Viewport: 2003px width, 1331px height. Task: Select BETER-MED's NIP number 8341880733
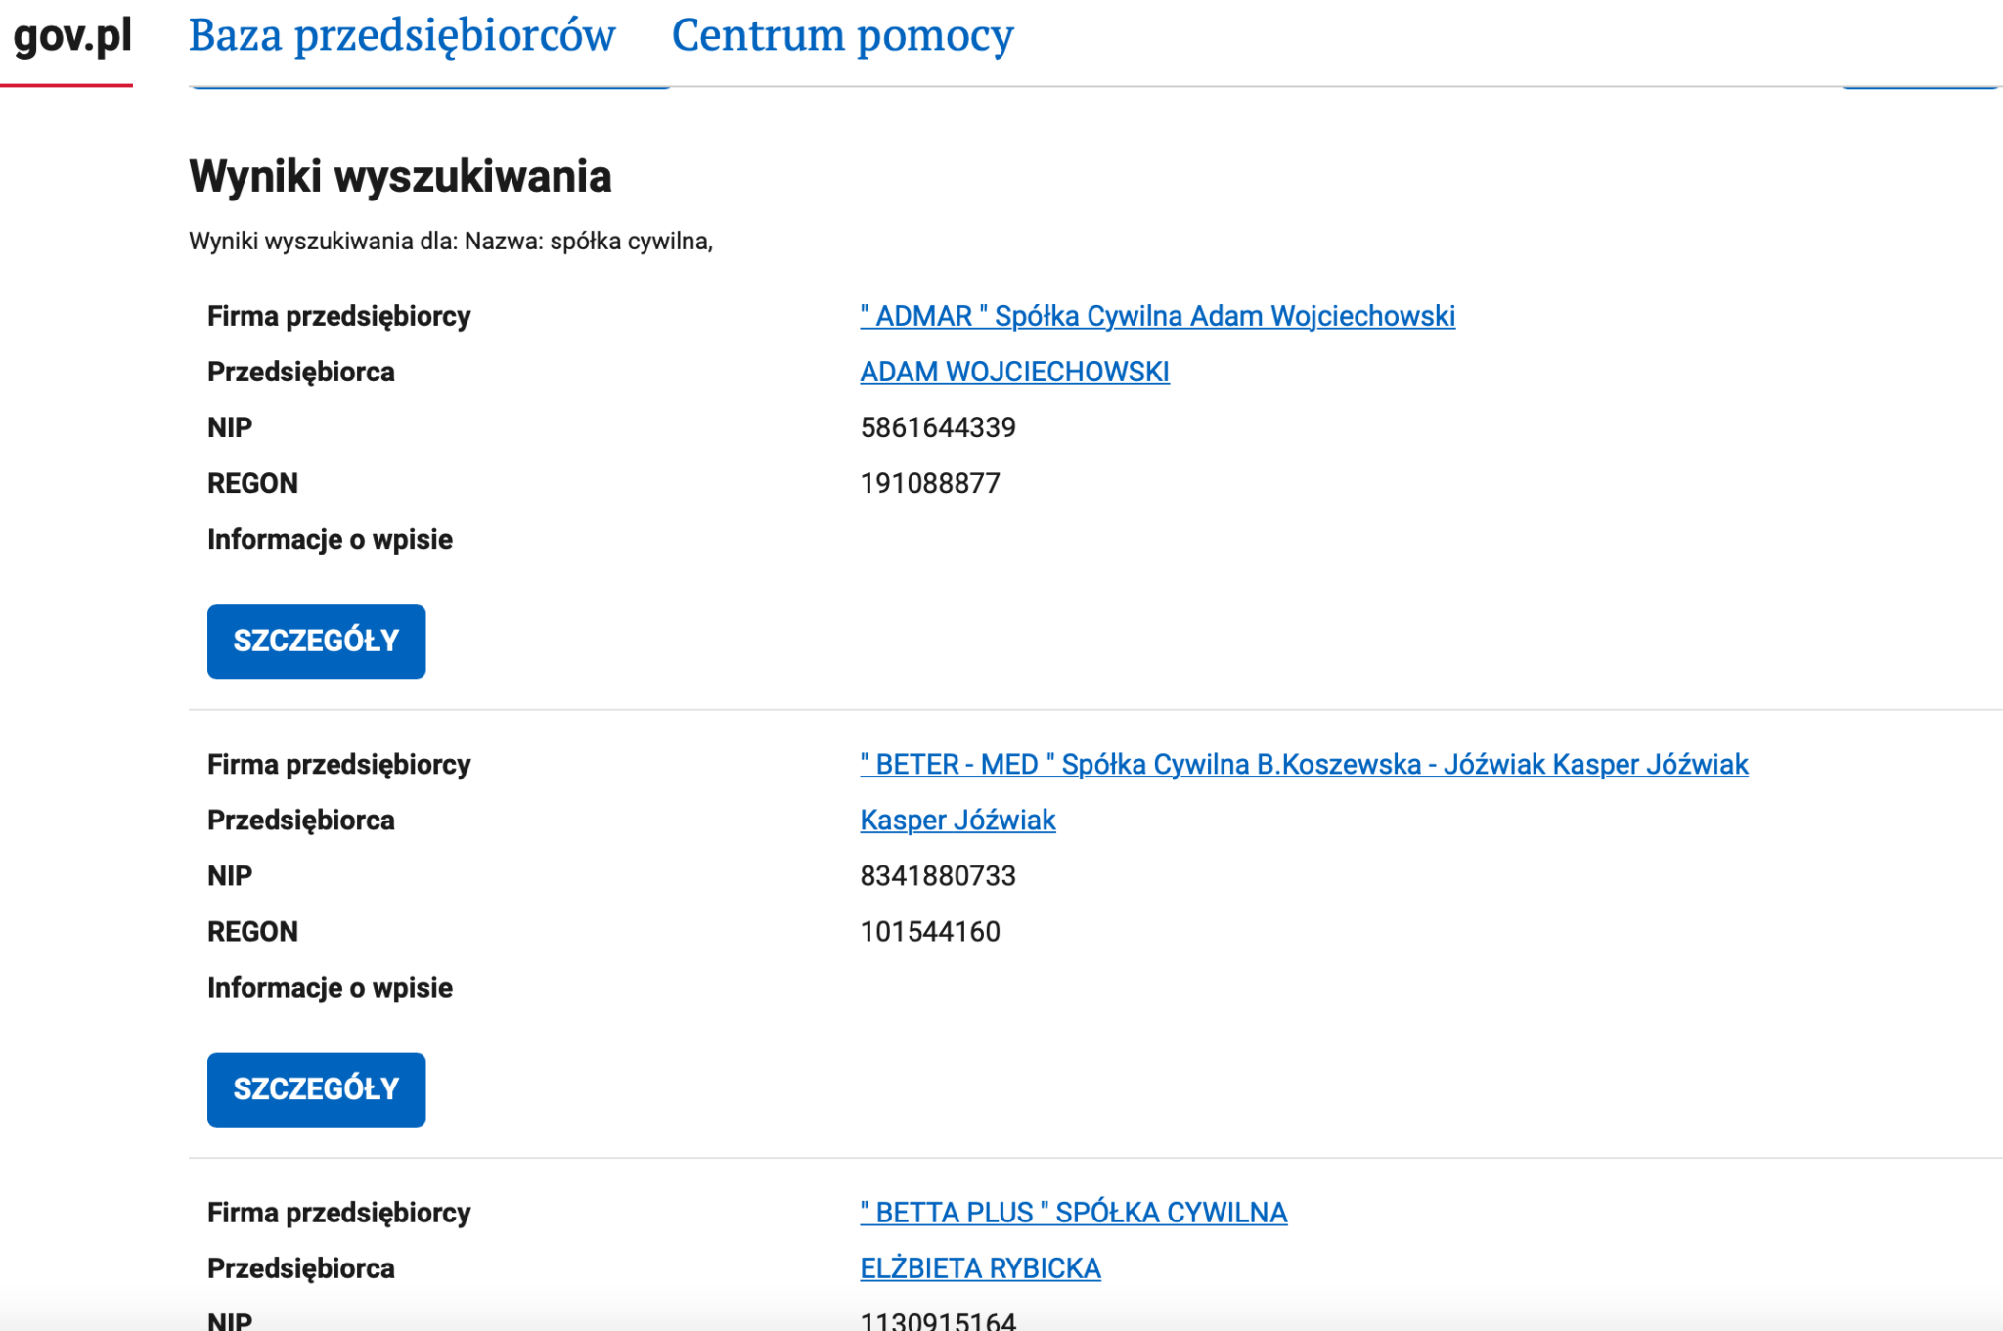point(937,875)
